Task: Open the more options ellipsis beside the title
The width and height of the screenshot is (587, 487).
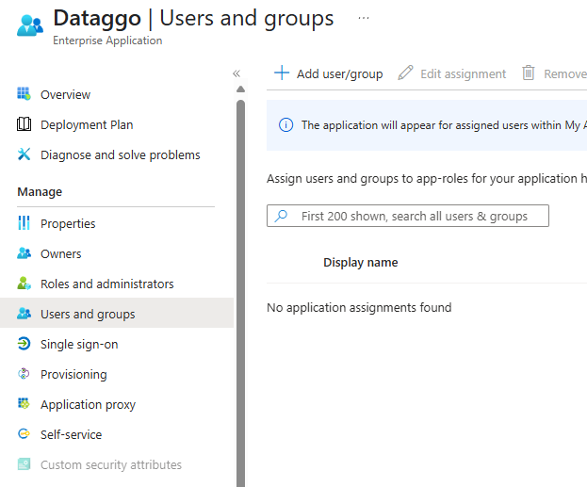Action: (x=363, y=18)
